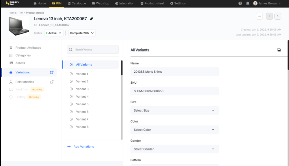This screenshot has width=289, height=166.
Task: Click PIM in the breadcrumb
Action: tap(21, 13)
